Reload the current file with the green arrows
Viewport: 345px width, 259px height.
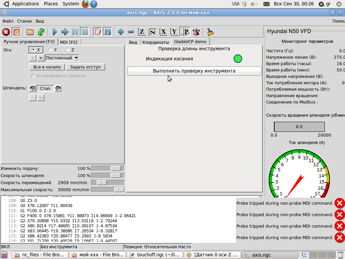[41, 32]
